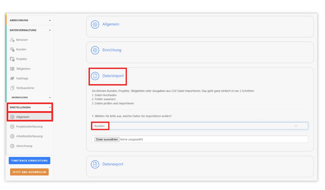Click the Datenexport upload-file icon
Screen dimensions: 325x190
tap(95, 164)
